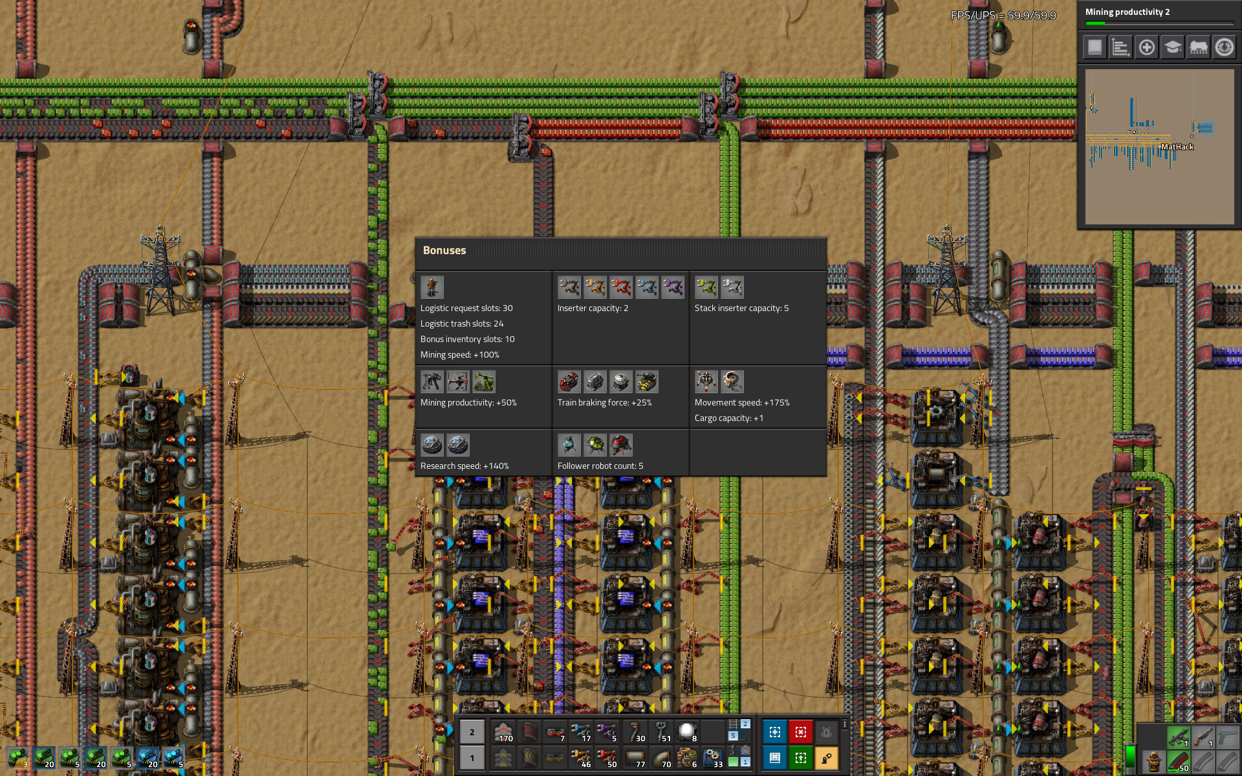Viewport: 1242px width, 776px height.
Task: Toggle the greyed exoskeleton shortcut button
Action: [x=826, y=732]
